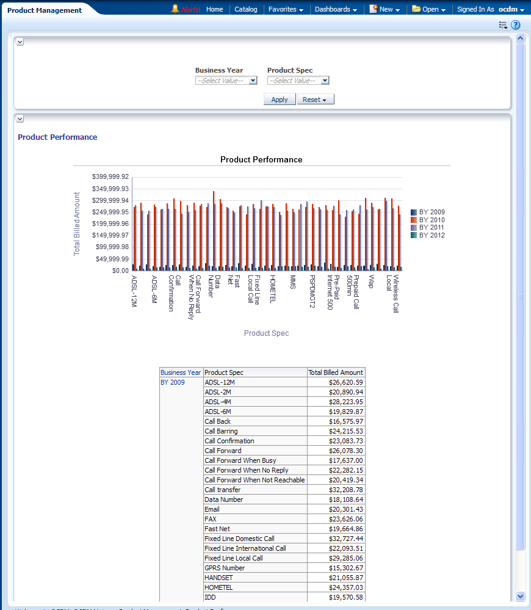531x610 pixels.
Task: Click the New document icon
Action: click(374, 9)
